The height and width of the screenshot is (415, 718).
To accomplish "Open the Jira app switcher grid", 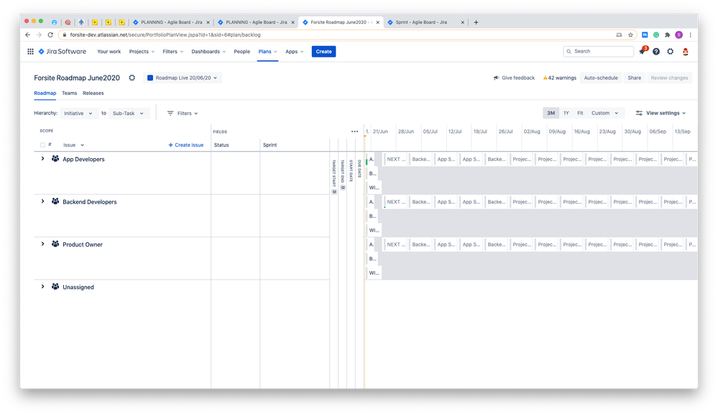I will (x=30, y=52).
